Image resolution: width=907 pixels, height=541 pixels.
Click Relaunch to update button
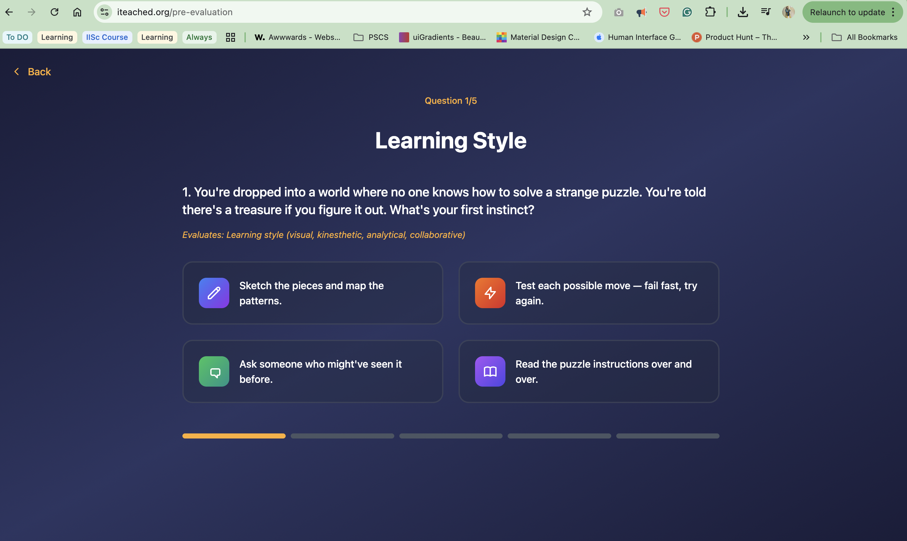click(x=847, y=12)
